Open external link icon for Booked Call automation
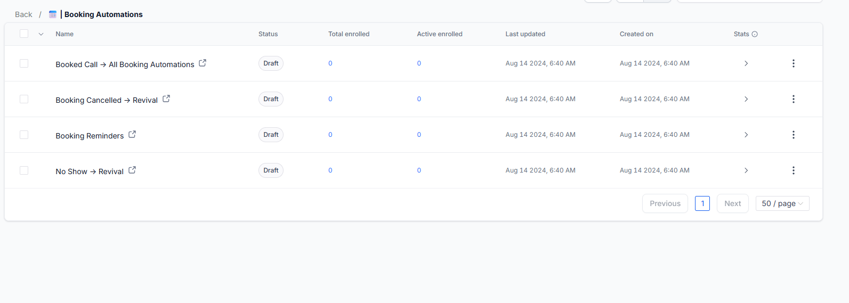Screen dimensions: 849x303 click(203, 63)
